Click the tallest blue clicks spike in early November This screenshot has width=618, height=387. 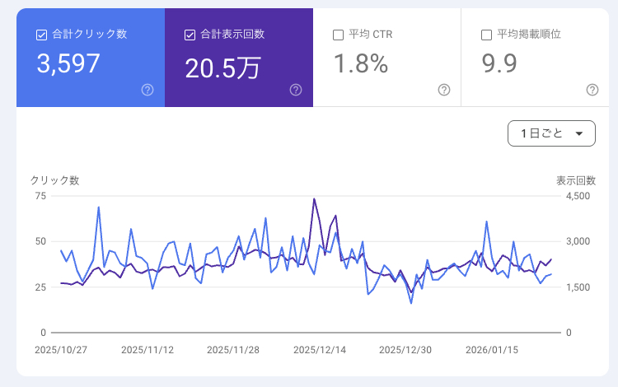[99, 207]
